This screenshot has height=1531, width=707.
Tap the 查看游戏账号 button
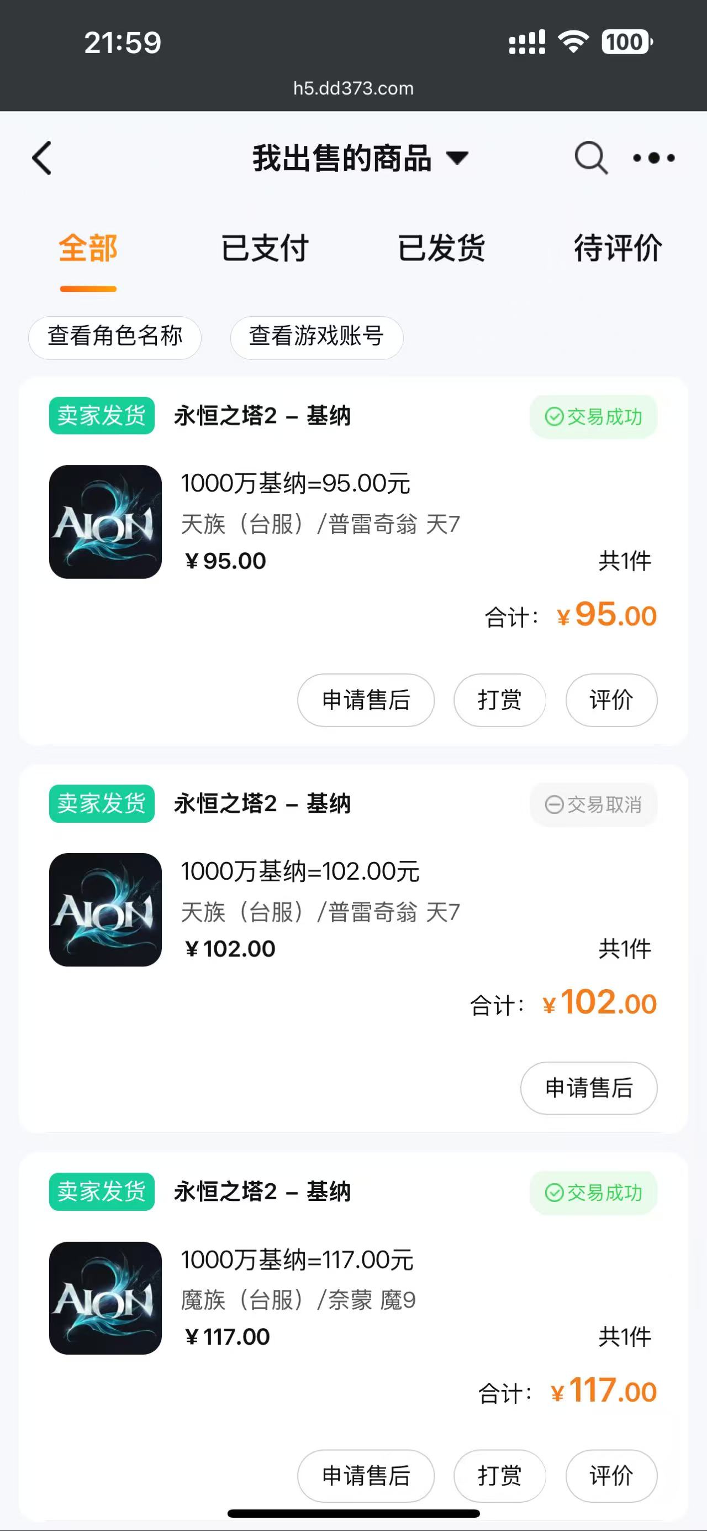[316, 337]
